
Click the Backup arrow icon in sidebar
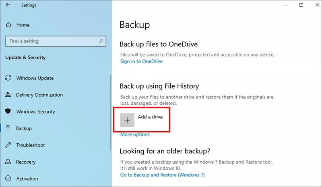(x=8, y=128)
